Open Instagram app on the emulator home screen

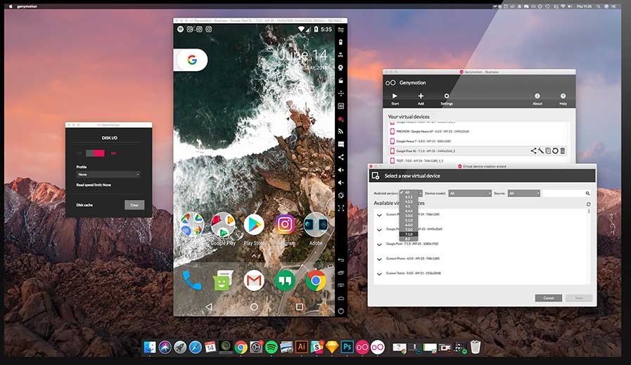285,224
